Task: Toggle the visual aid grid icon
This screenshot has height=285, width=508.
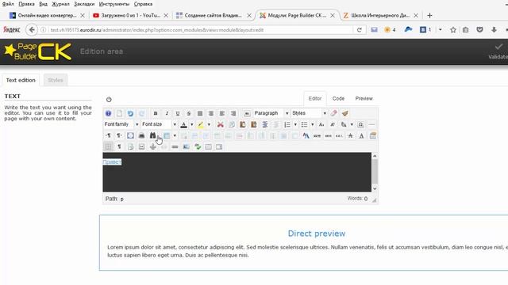Action: click(x=108, y=146)
